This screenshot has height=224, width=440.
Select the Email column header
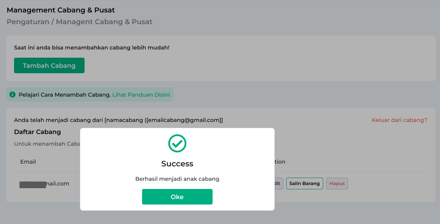pos(28,162)
